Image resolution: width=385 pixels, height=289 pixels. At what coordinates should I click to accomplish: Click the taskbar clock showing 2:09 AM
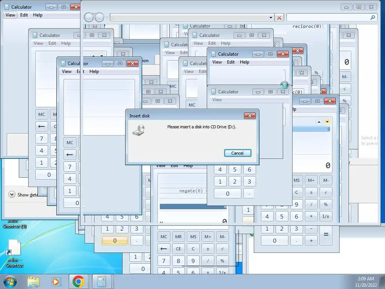coord(365,281)
